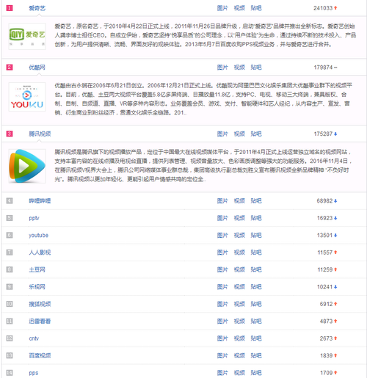
Task: Click the gray rank 4 badge
Action: (x=10, y=201)
